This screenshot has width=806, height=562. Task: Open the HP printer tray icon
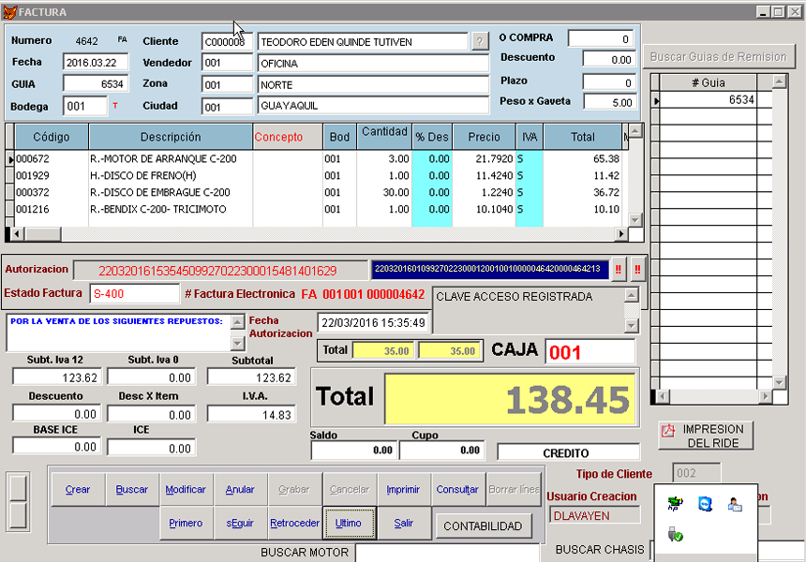675,504
